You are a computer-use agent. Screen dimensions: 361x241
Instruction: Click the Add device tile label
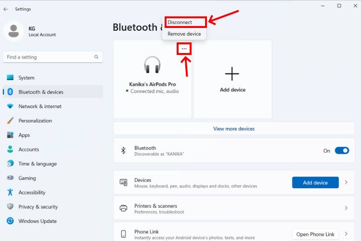(x=232, y=90)
